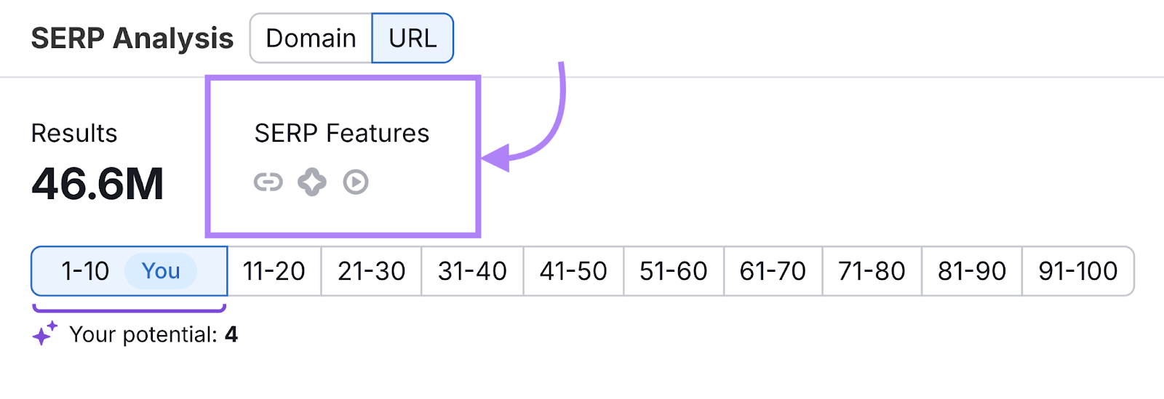View results ranked 51-60
The width and height of the screenshot is (1164, 399).
tap(673, 271)
